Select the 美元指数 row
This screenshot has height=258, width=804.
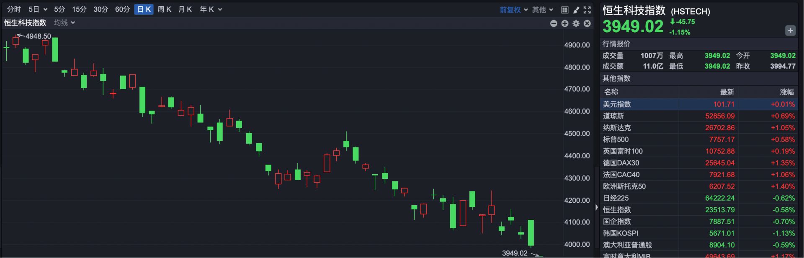(x=699, y=104)
